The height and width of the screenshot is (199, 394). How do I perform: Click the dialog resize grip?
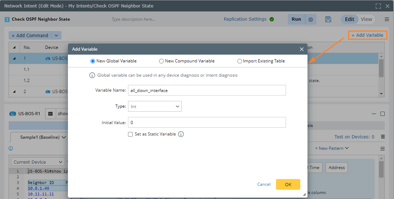(x=304, y=194)
